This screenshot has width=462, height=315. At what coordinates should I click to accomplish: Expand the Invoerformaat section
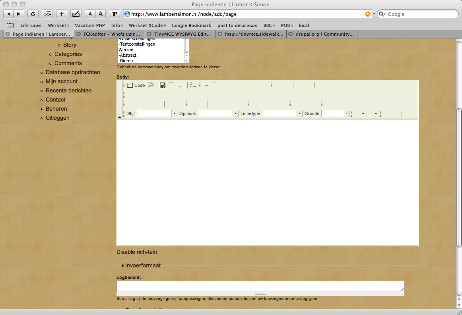[x=143, y=265]
